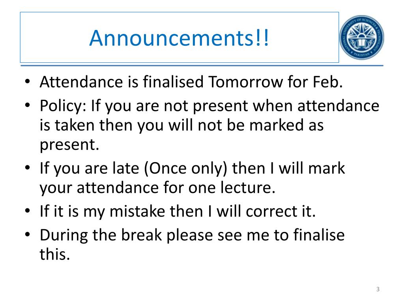Click the bullet dot before 'If it is my mistake'
The image size is (404, 303).
click(x=28, y=211)
